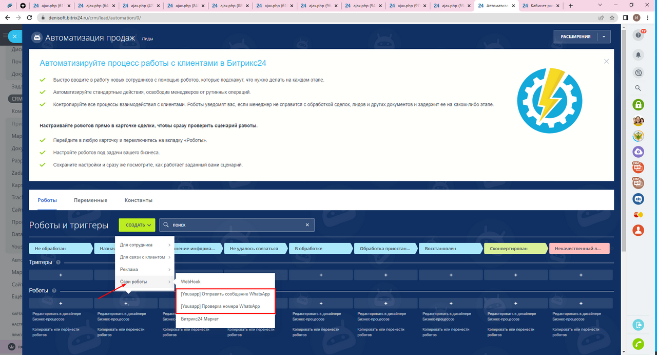
Task: Add a trigger under Сконвертирован
Action: (516, 275)
